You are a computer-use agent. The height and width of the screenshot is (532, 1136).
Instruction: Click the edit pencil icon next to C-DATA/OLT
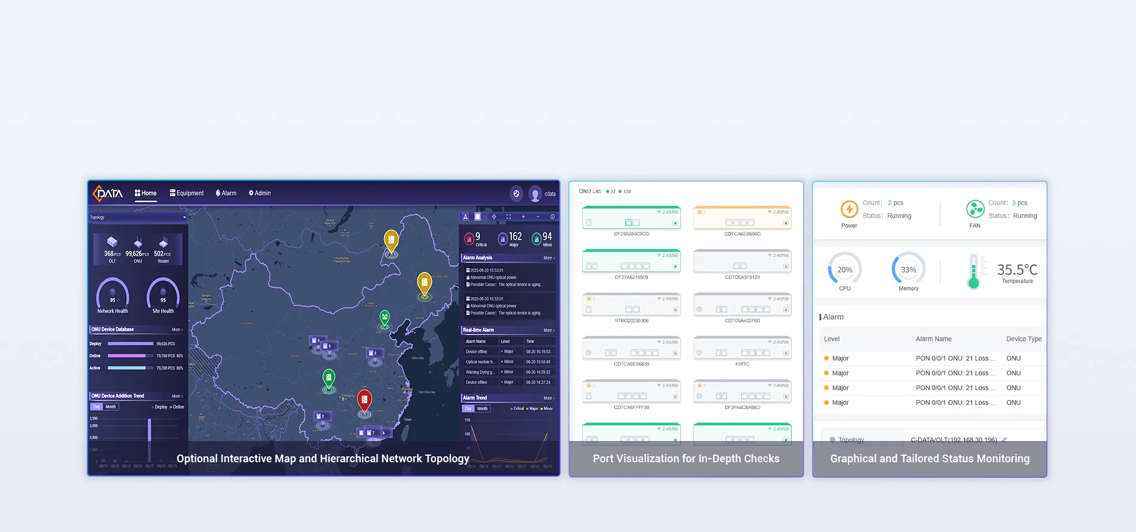point(1004,440)
